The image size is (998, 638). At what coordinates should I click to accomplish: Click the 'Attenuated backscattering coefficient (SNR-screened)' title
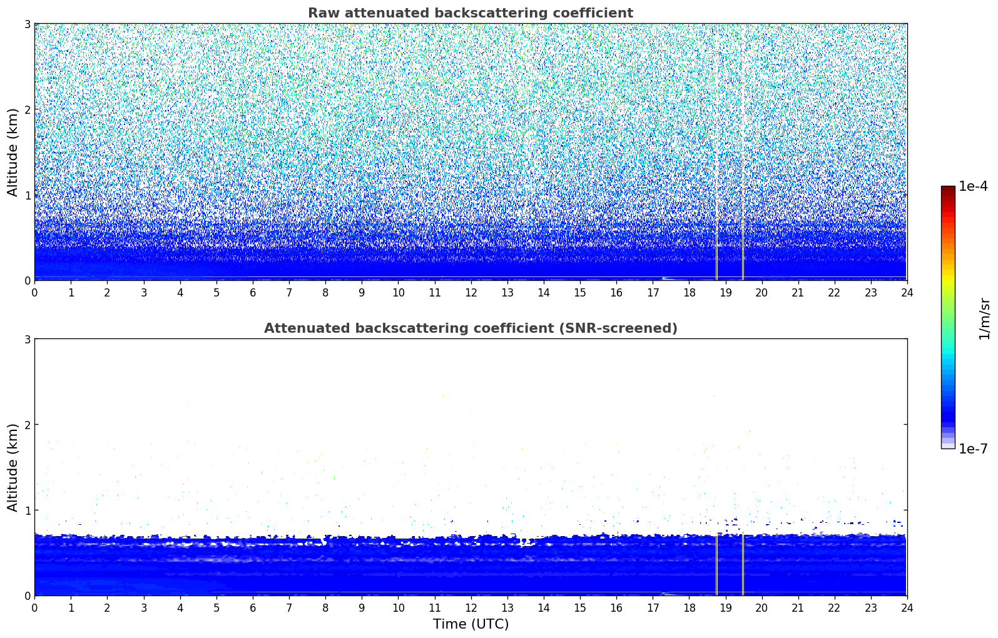click(471, 328)
